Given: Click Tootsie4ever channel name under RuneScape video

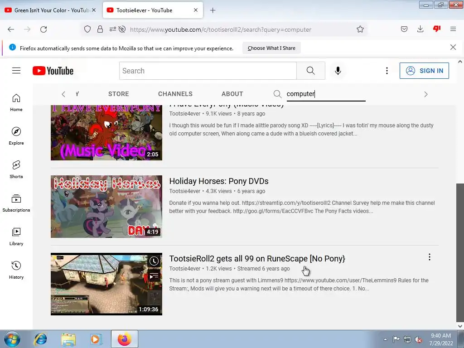Looking at the screenshot, I should (x=185, y=269).
